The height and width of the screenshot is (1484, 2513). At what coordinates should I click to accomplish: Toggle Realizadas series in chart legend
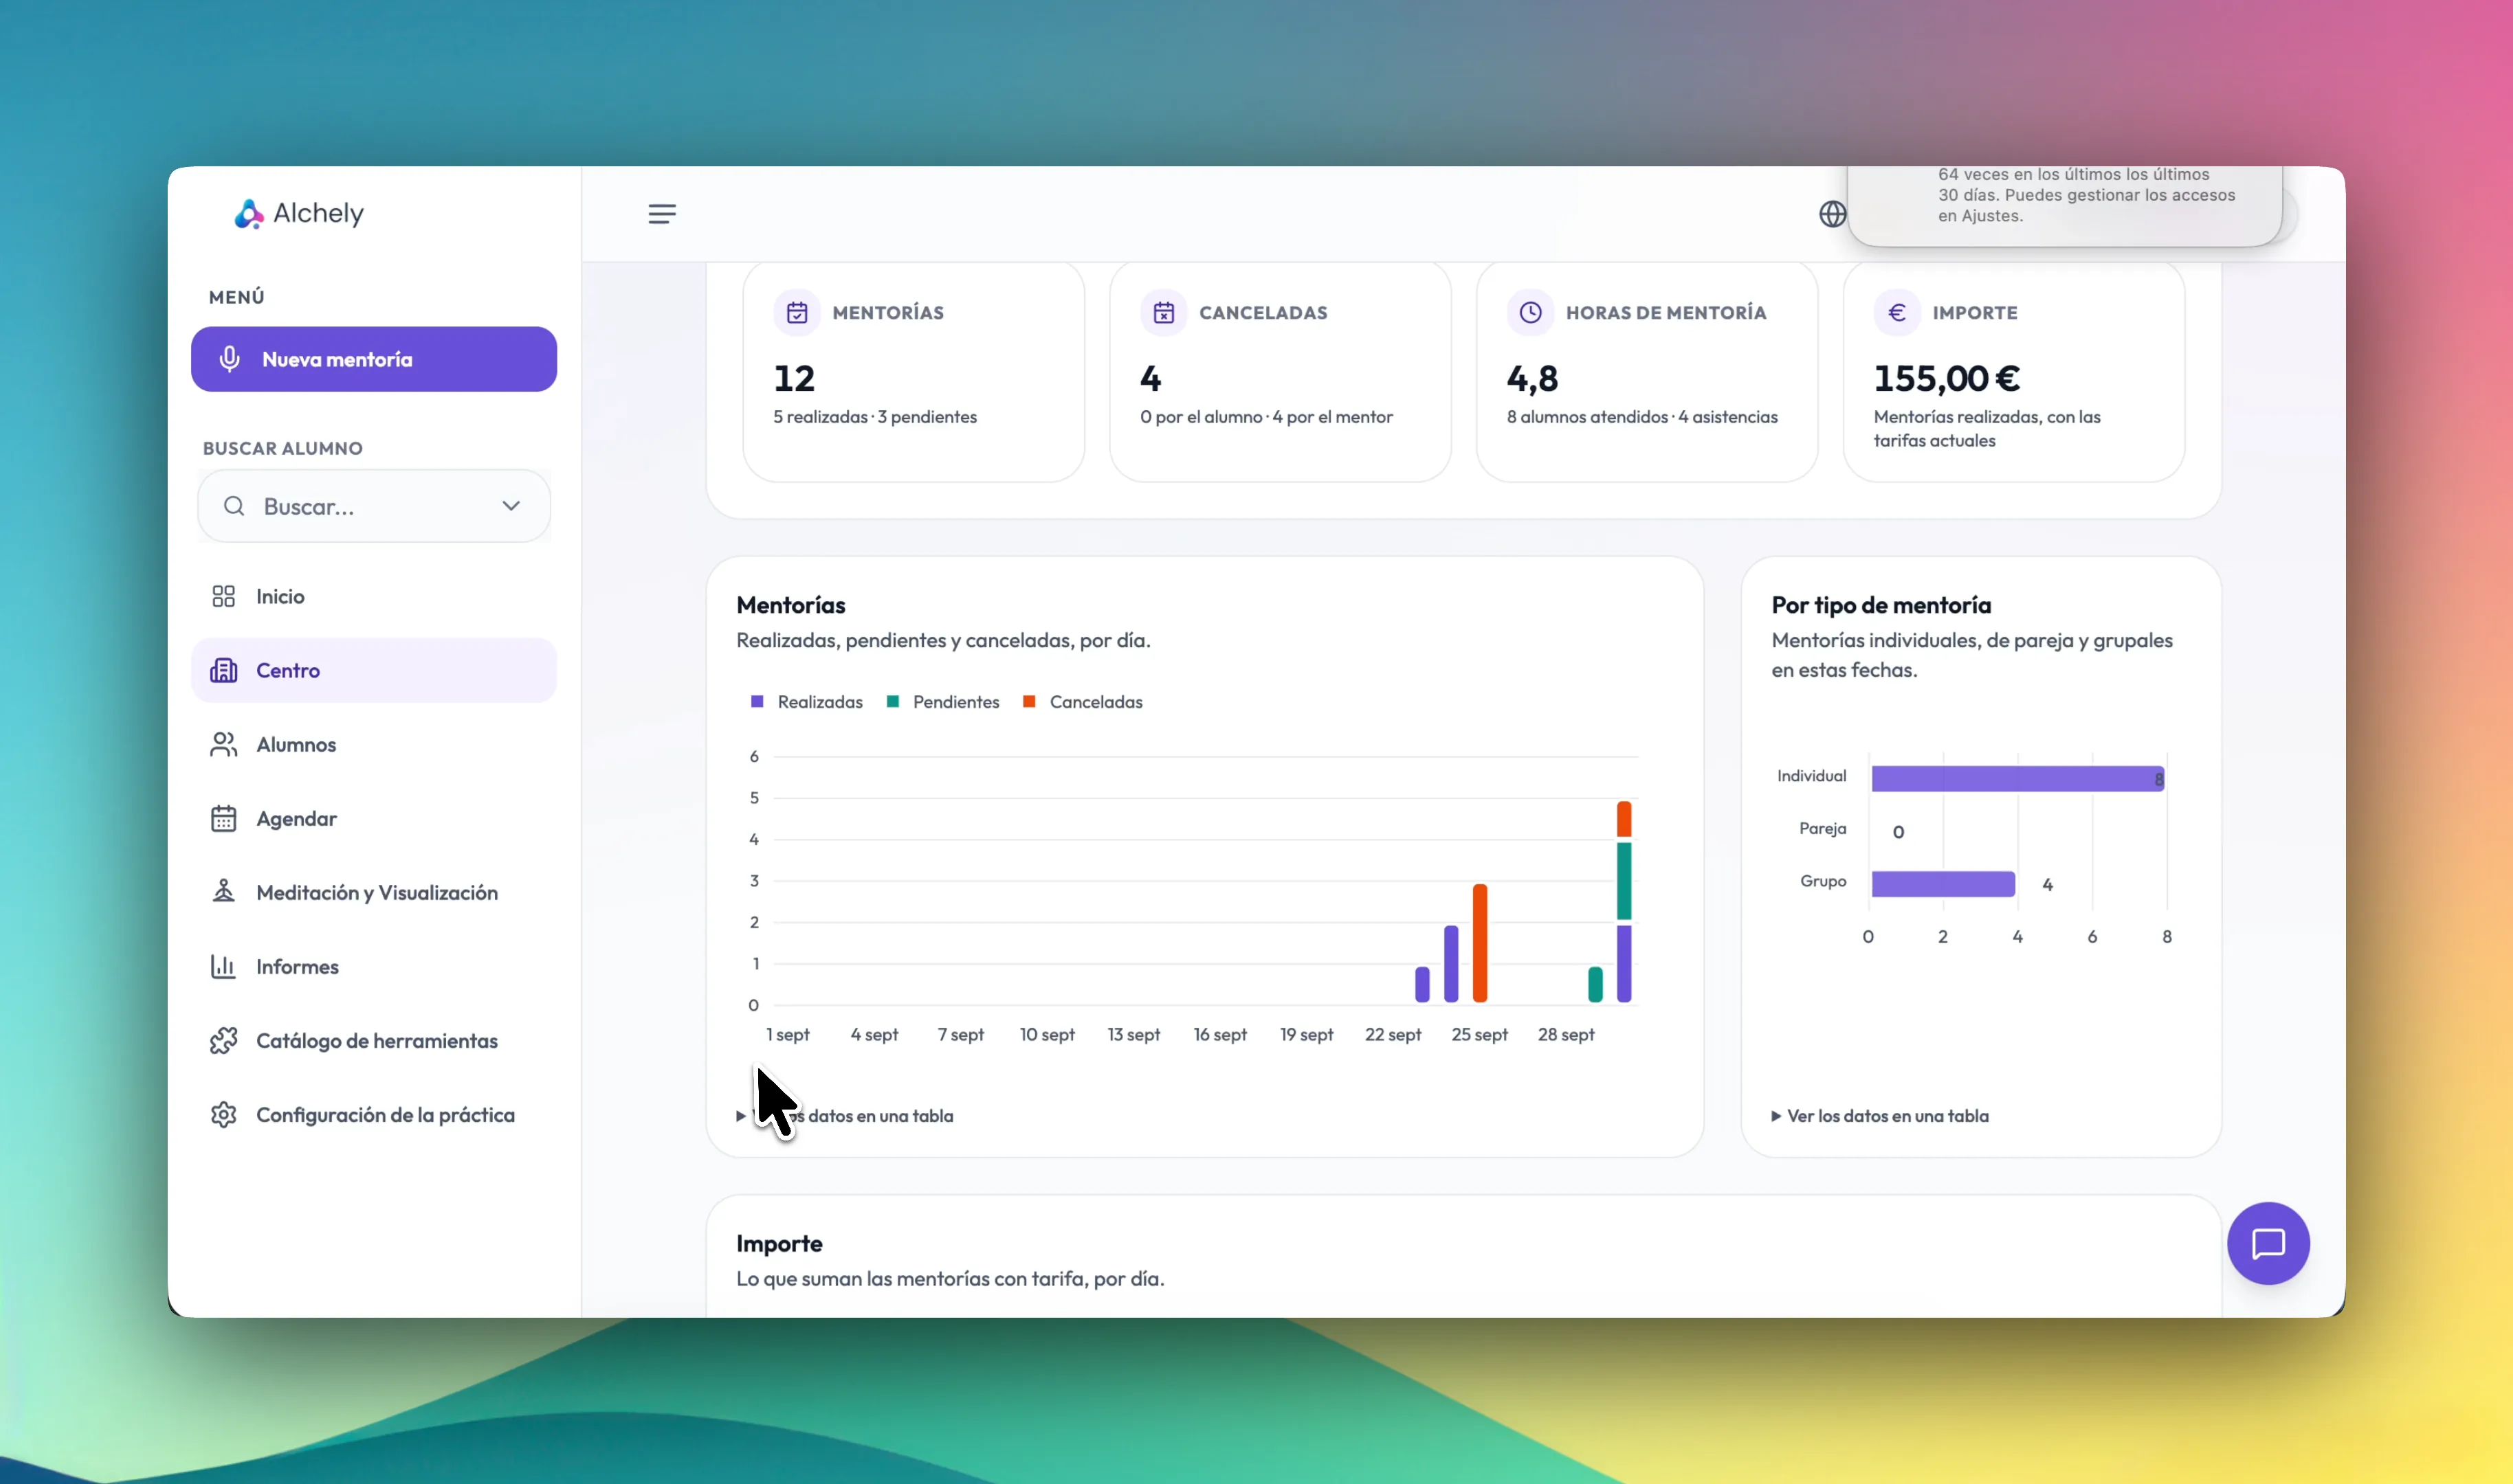tap(806, 702)
